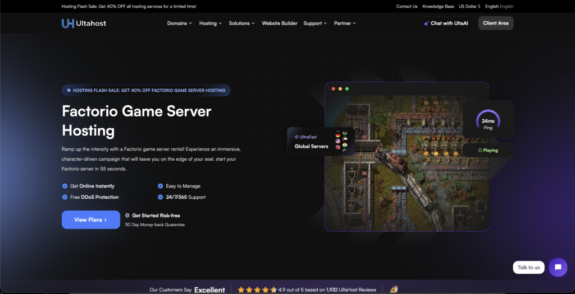
Task: Click the US flag icon
Action: point(337,141)
